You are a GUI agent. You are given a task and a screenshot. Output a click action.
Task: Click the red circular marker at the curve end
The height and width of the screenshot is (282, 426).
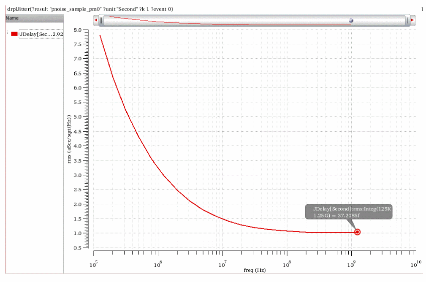click(357, 232)
